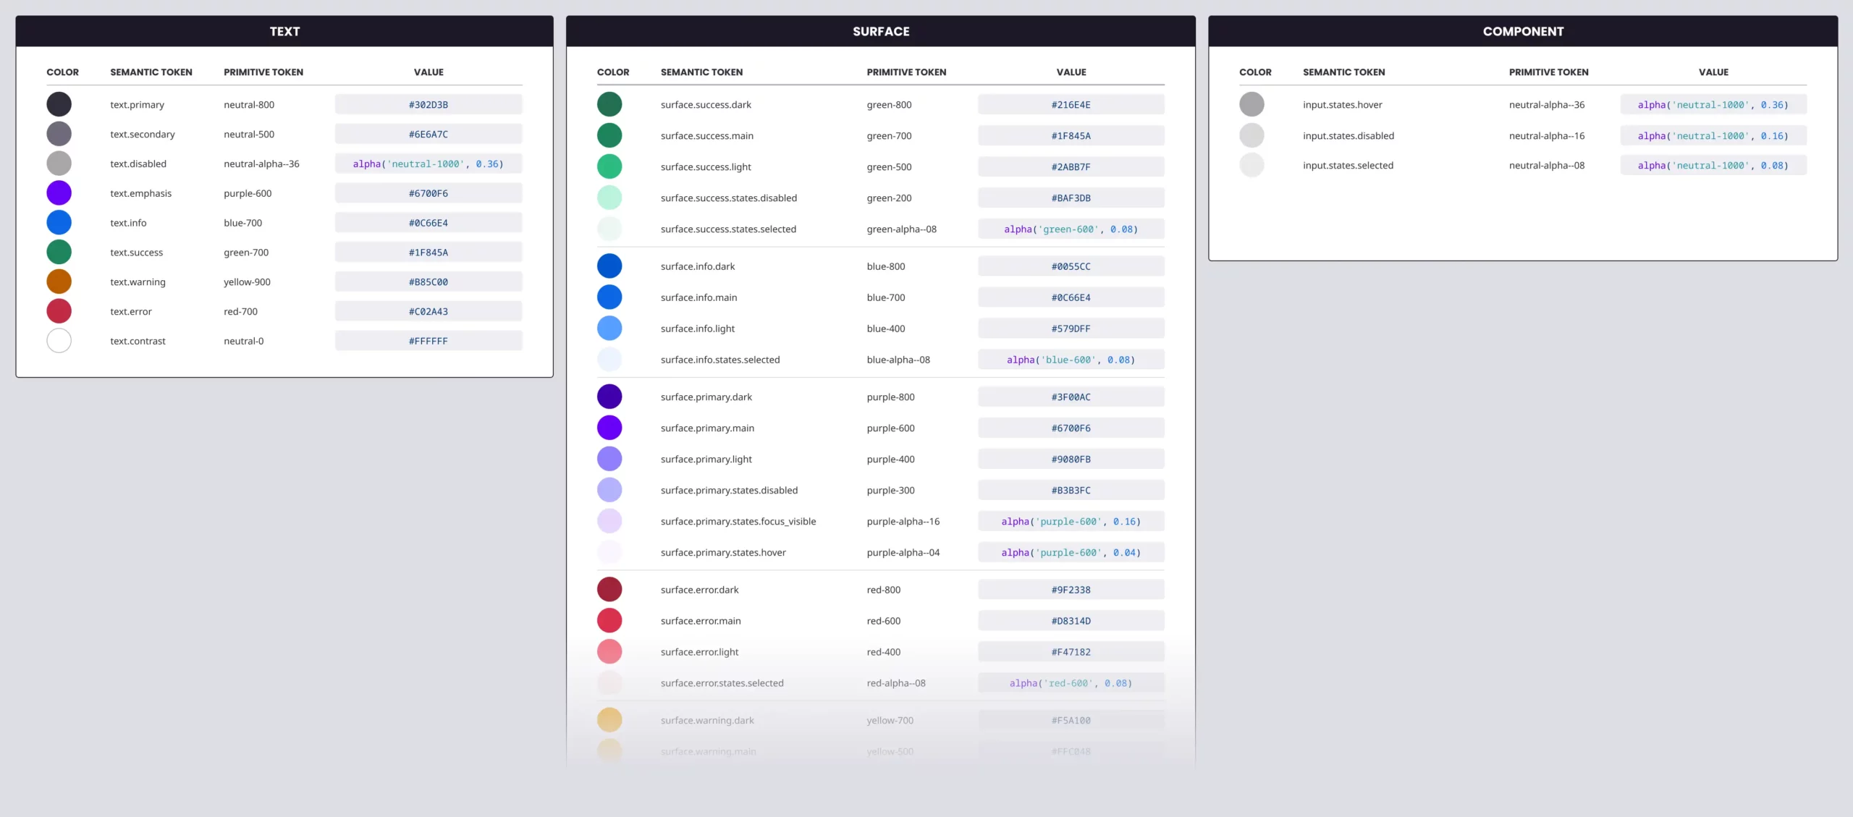The width and height of the screenshot is (1853, 817).
Task: Select the #3F00AC value box
Action: (1071, 397)
